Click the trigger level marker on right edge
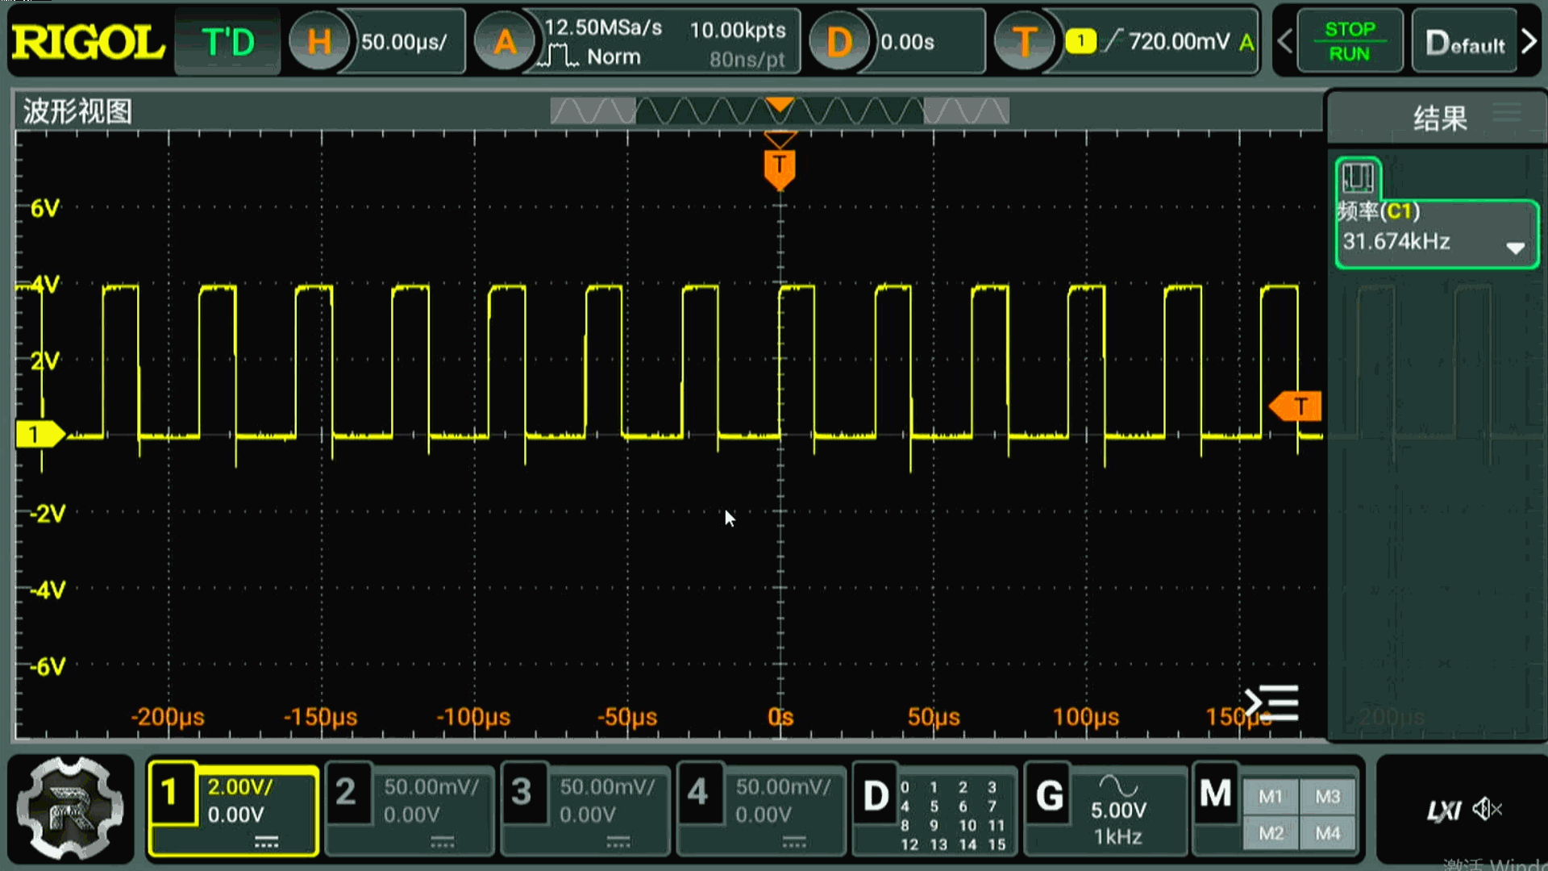Viewport: 1548px width, 871px height. coord(1296,406)
